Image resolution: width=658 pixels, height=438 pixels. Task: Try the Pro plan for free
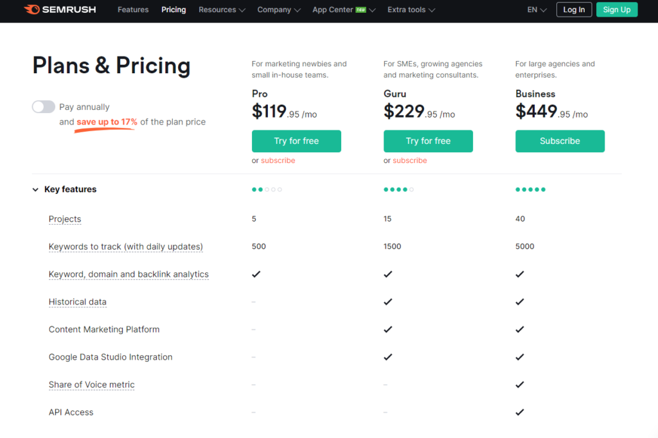(296, 141)
